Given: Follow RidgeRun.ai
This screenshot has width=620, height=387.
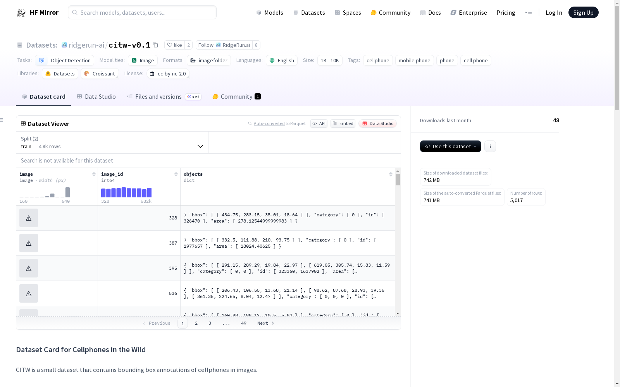Looking at the screenshot, I should (224, 45).
